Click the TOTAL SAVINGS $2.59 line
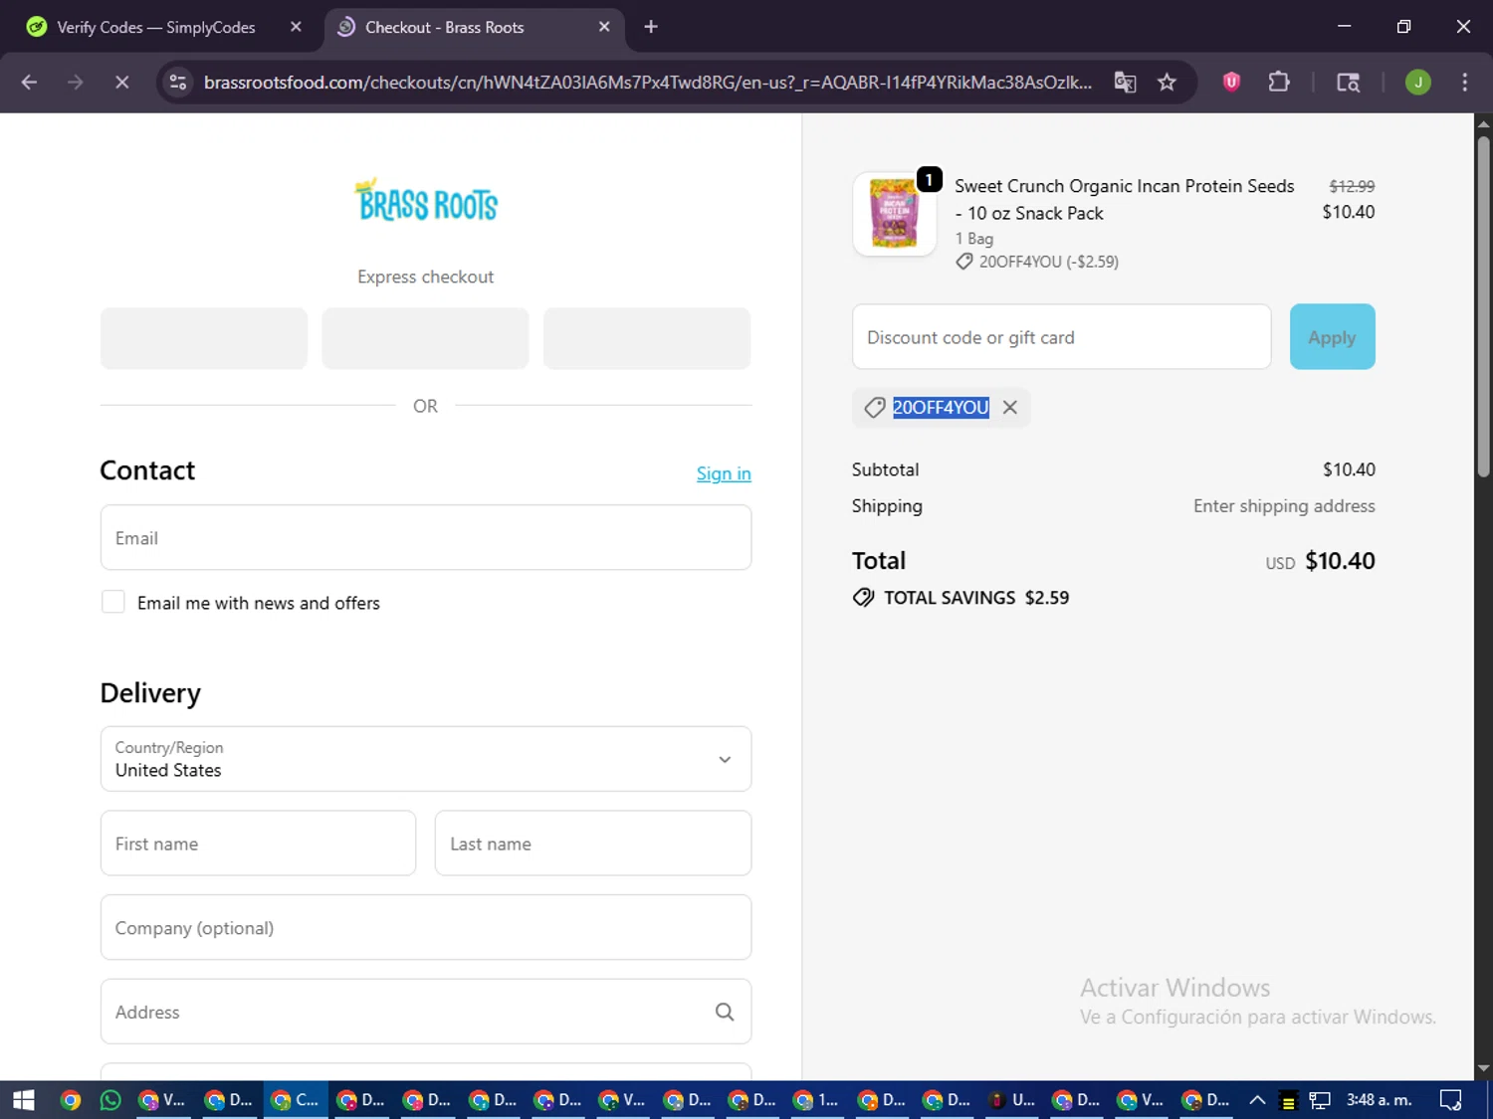The width and height of the screenshot is (1493, 1119). (961, 598)
